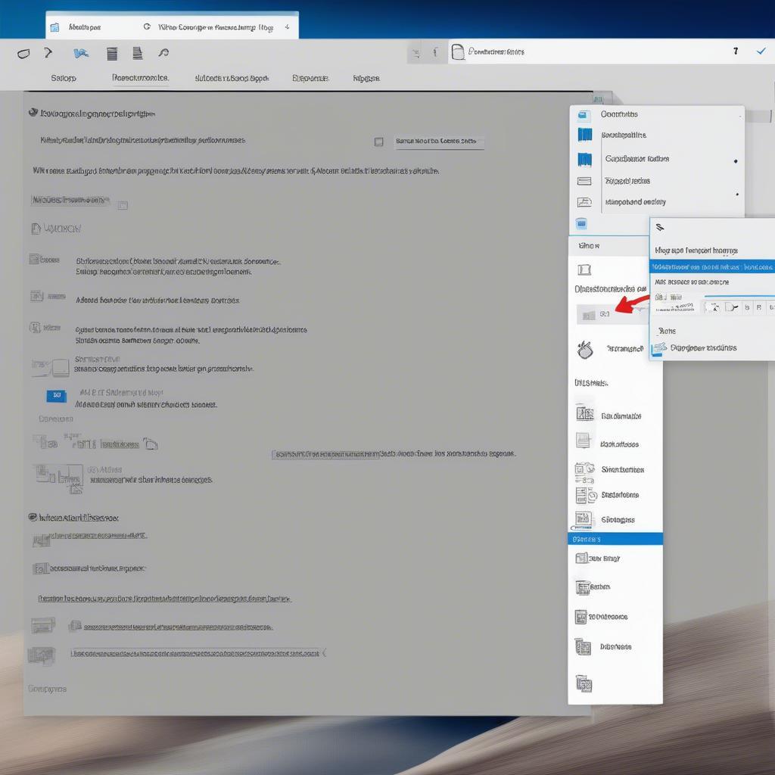Click the paint bucket icon in the side panel

click(x=585, y=350)
